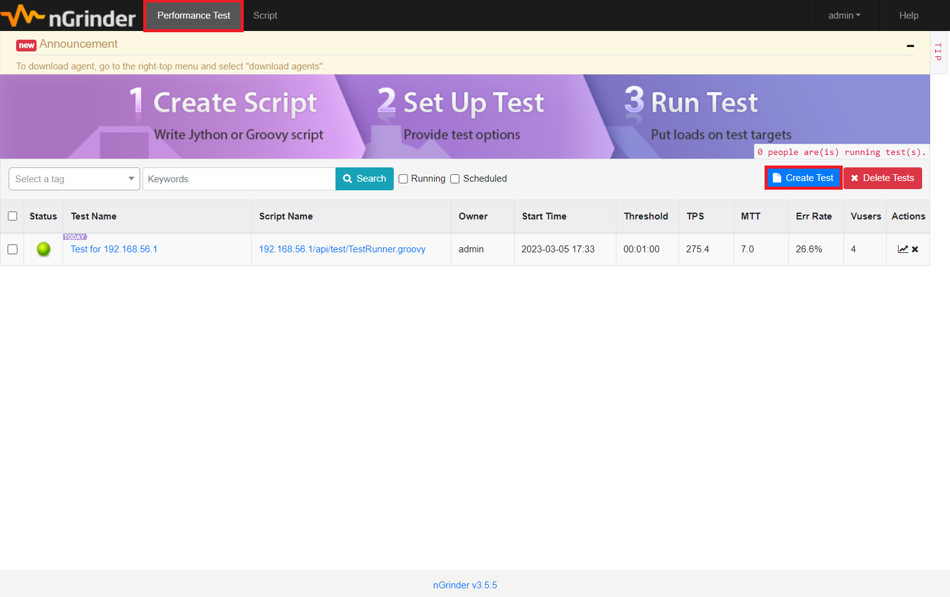950x597 pixels.
Task: Enable the Running filter checkbox
Action: point(403,179)
